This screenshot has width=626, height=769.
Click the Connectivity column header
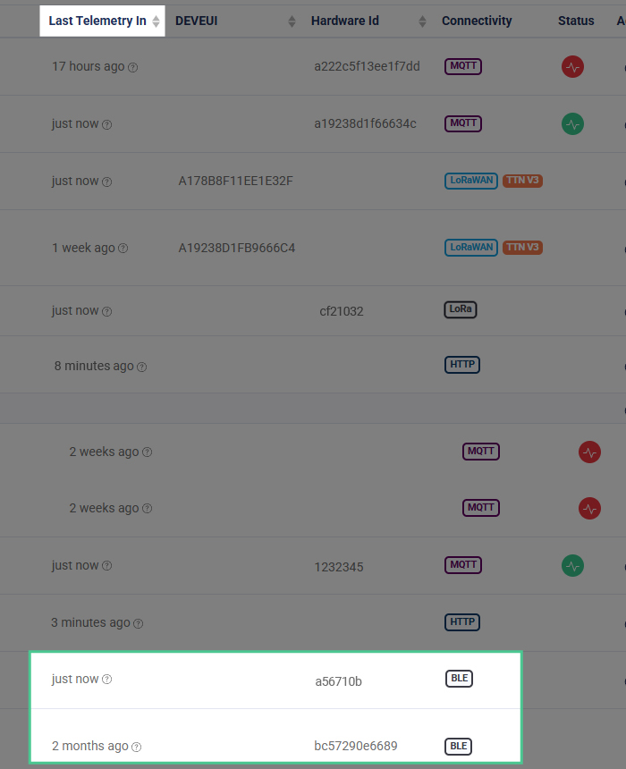[477, 21]
